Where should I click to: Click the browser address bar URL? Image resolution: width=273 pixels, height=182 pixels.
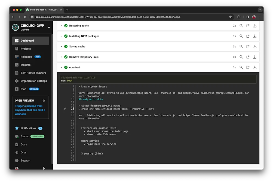pos(108,17)
